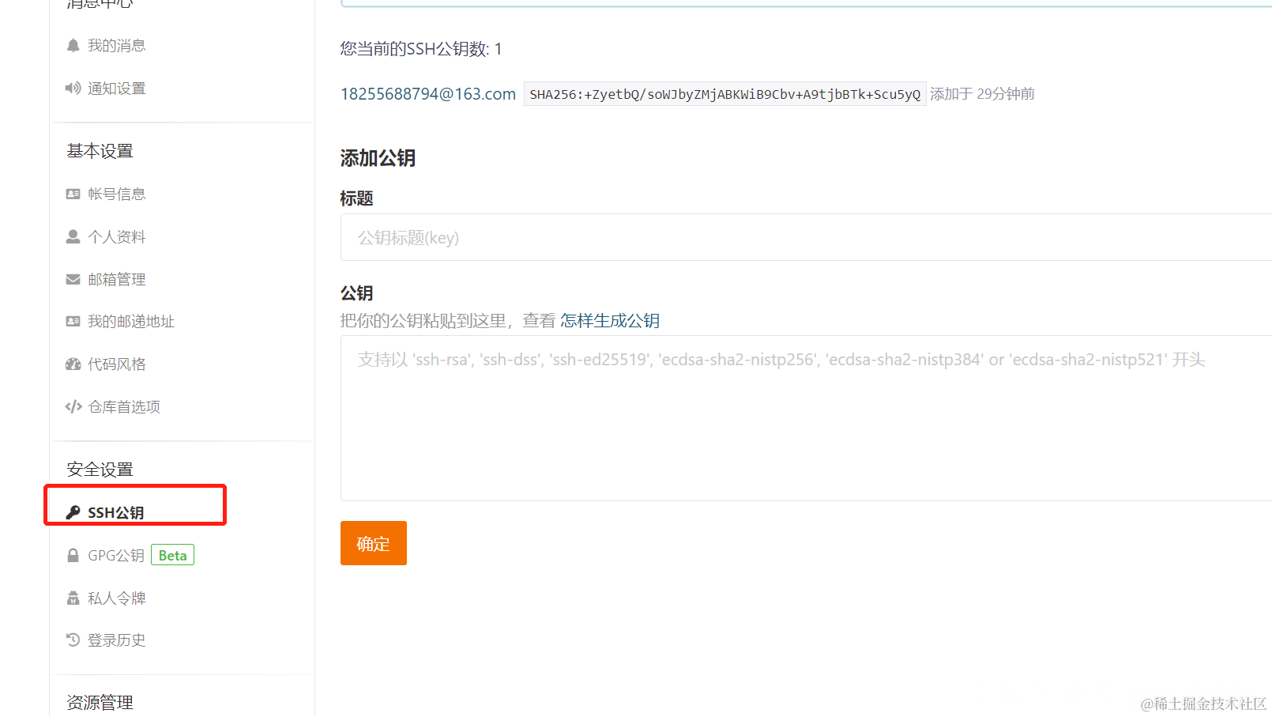
Task: Click the SHA256 fingerprint badge
Action: [724, 93]
